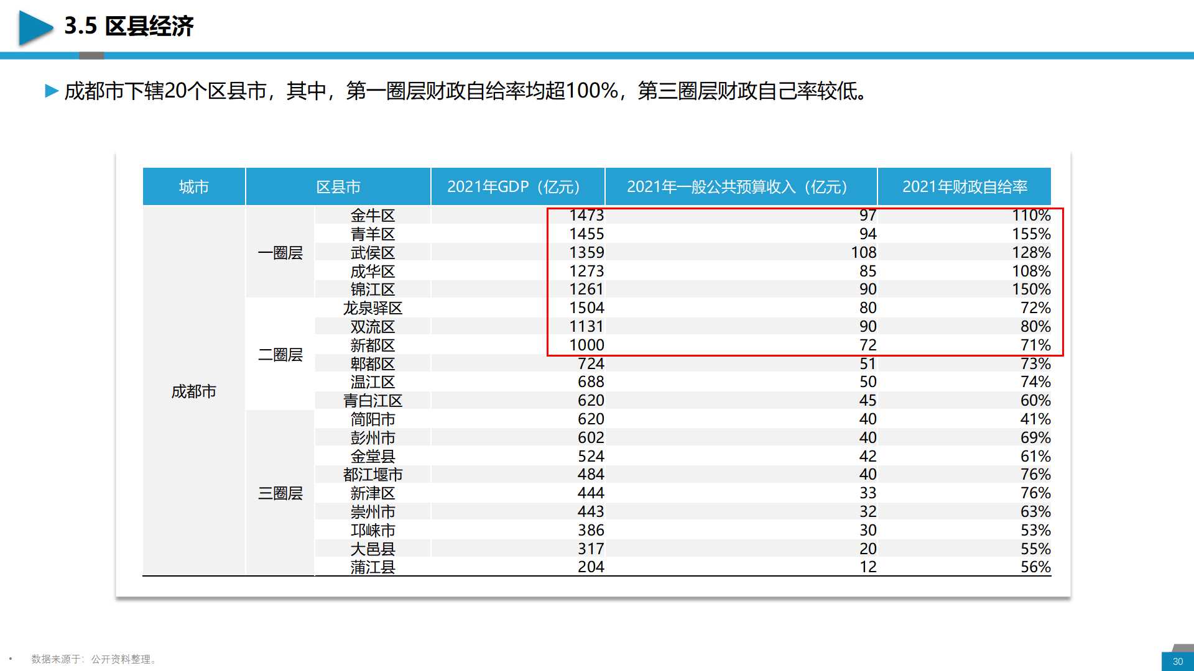1194x671 pixels.
Task: Click GDP value 688 for 温江区
Action: click(x=591, y=382)
